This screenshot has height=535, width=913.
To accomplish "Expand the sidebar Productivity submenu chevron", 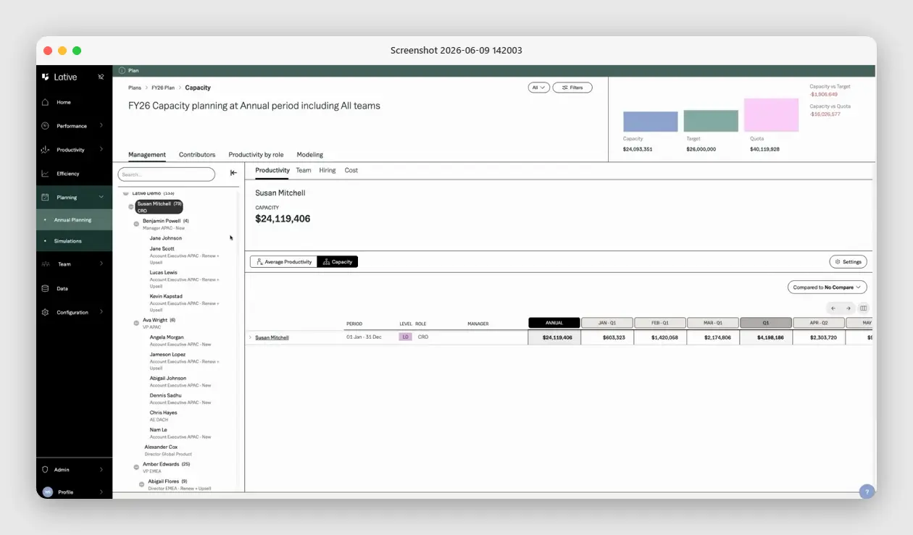I will (x=101, y=150).
